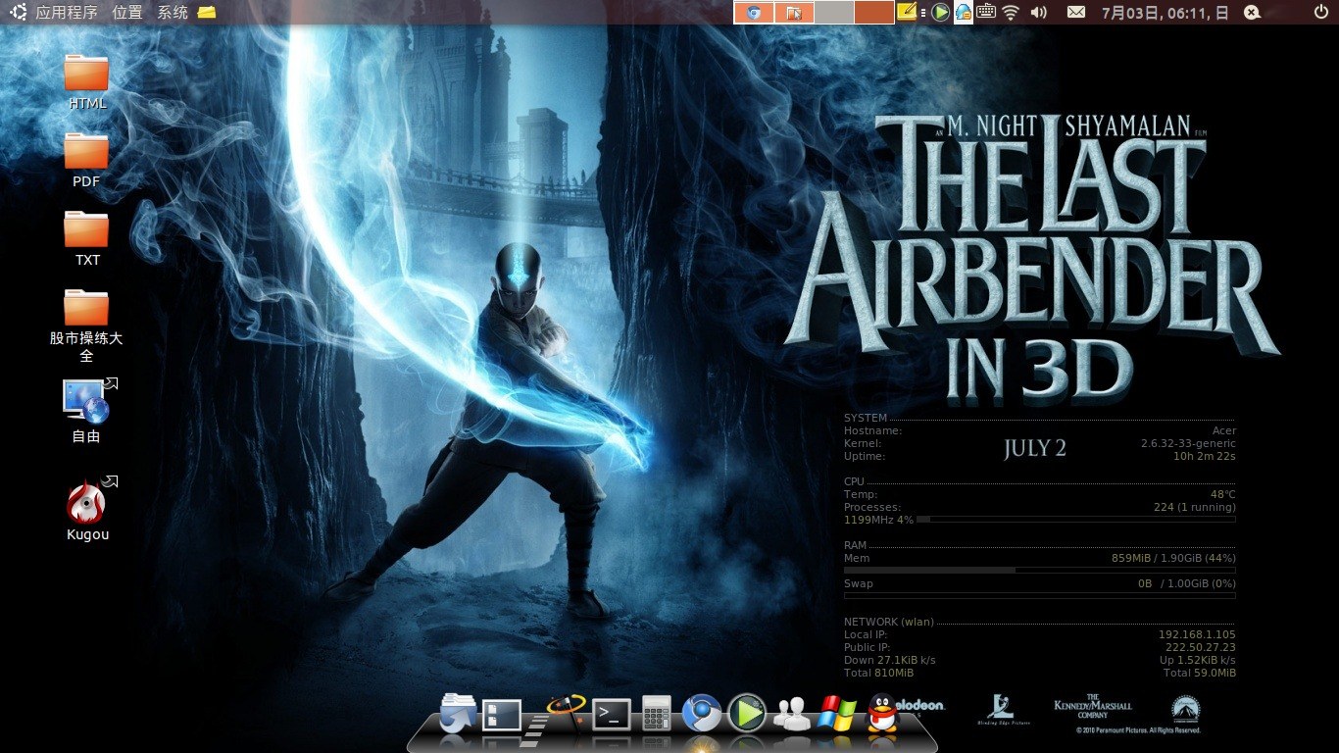Select the 自由 network shortcut icon
Screen dimensions: 1339x753
86,411
